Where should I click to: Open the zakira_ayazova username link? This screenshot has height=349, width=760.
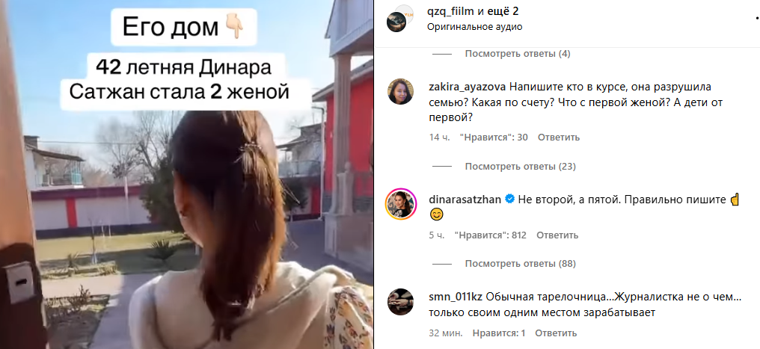(x=468, y=87)
